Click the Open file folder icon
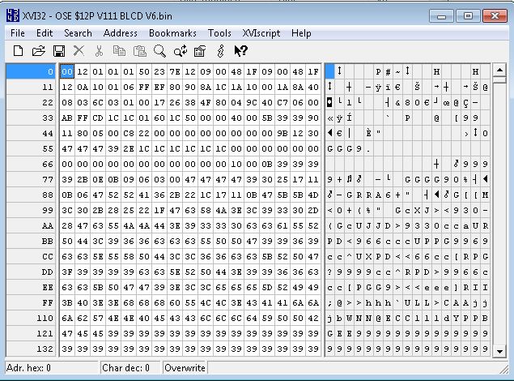514x381 pixels. coord(38,51)
